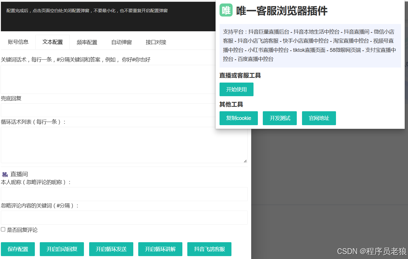Screen dimensions: 408x259
Task: Click the resize handle of 循环话术列表 textarea
Action: (245, 161)
